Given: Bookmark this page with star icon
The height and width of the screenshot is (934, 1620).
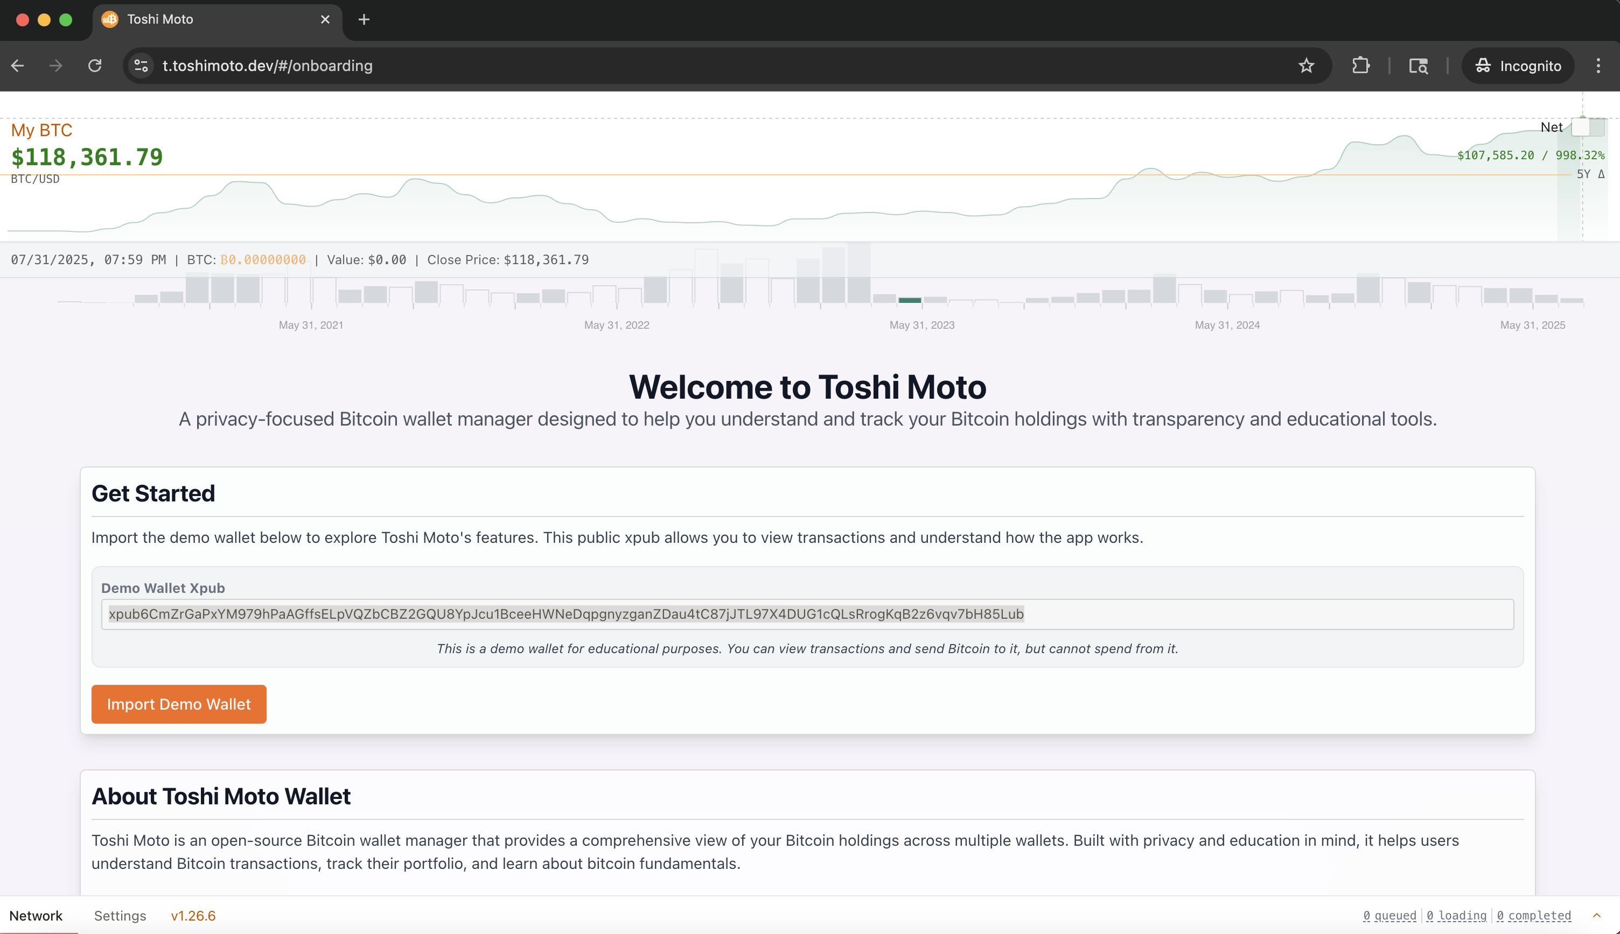Looking at the screenshot, I should tap(1306, 66).
